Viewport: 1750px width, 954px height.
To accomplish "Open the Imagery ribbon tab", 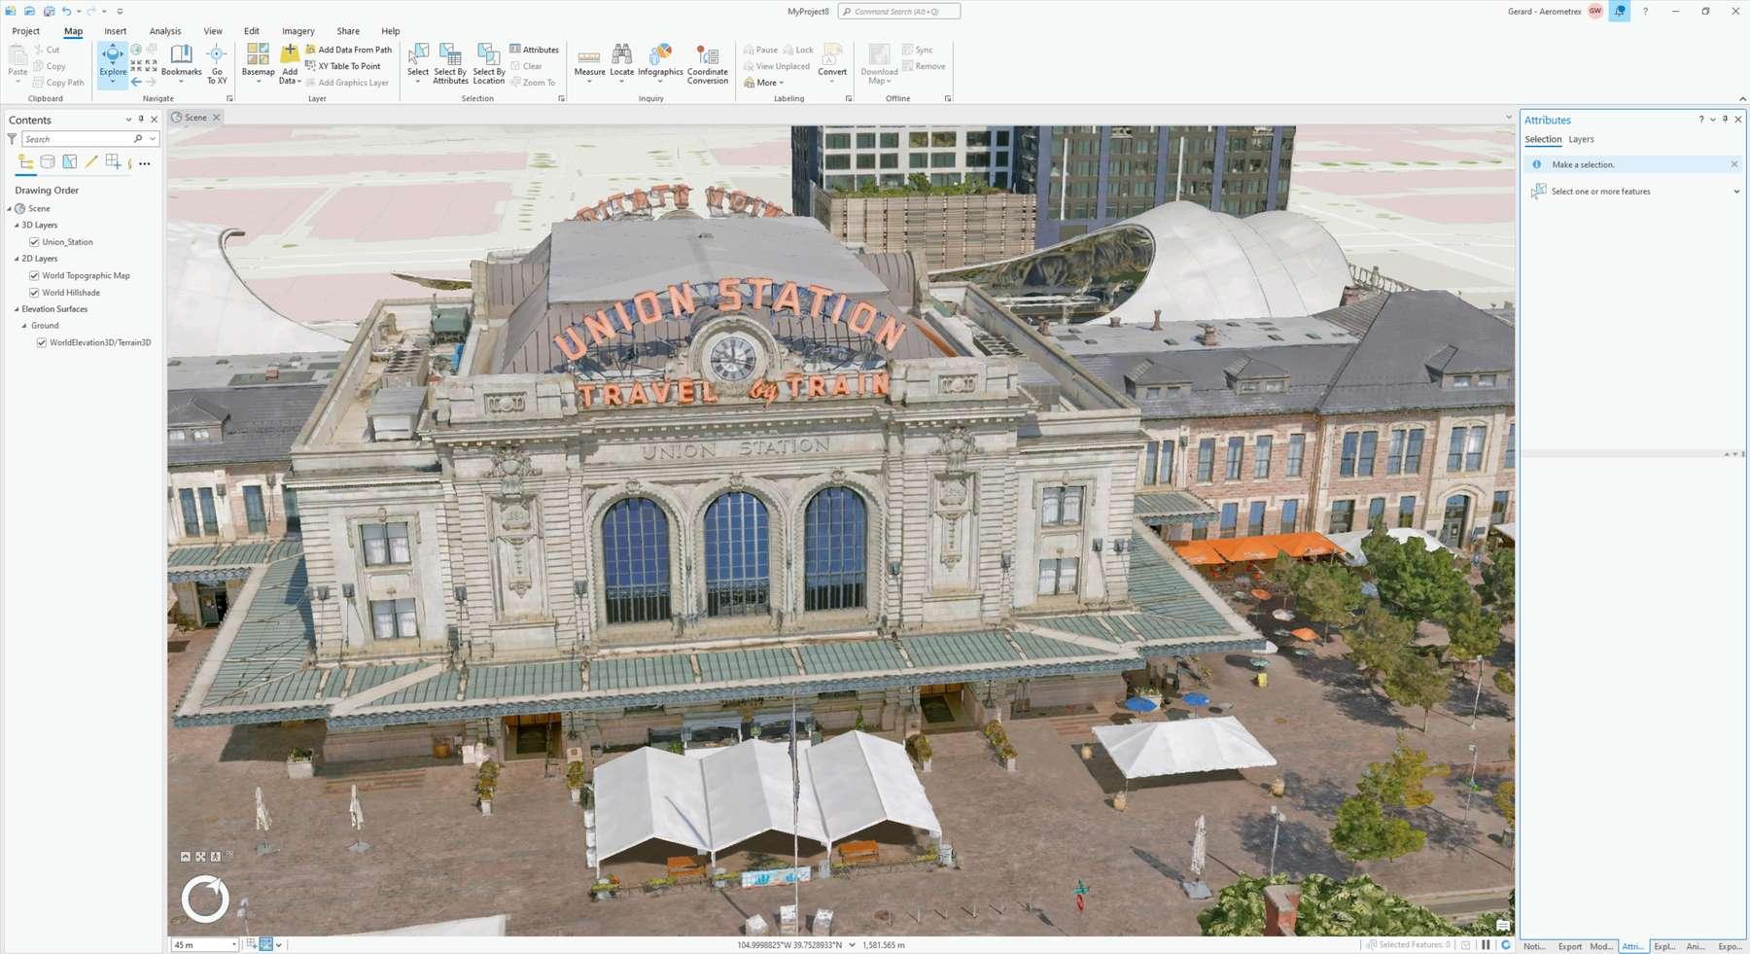I will tap(298, 31).
